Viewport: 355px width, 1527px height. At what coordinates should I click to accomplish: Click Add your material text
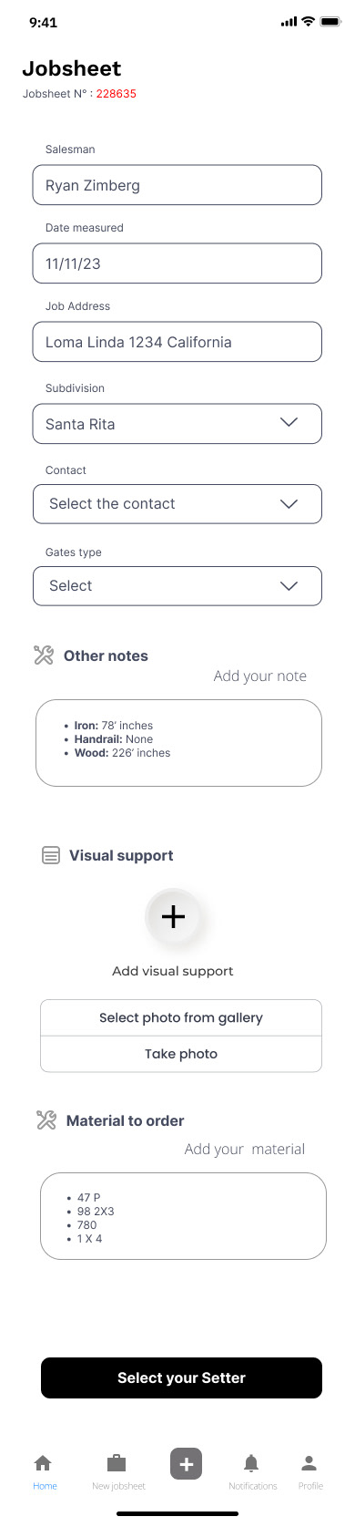pyautogui.click(x=245, y=1149)
